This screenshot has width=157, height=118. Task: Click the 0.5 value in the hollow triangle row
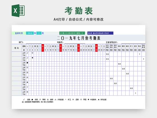click(x=111, y=79)
